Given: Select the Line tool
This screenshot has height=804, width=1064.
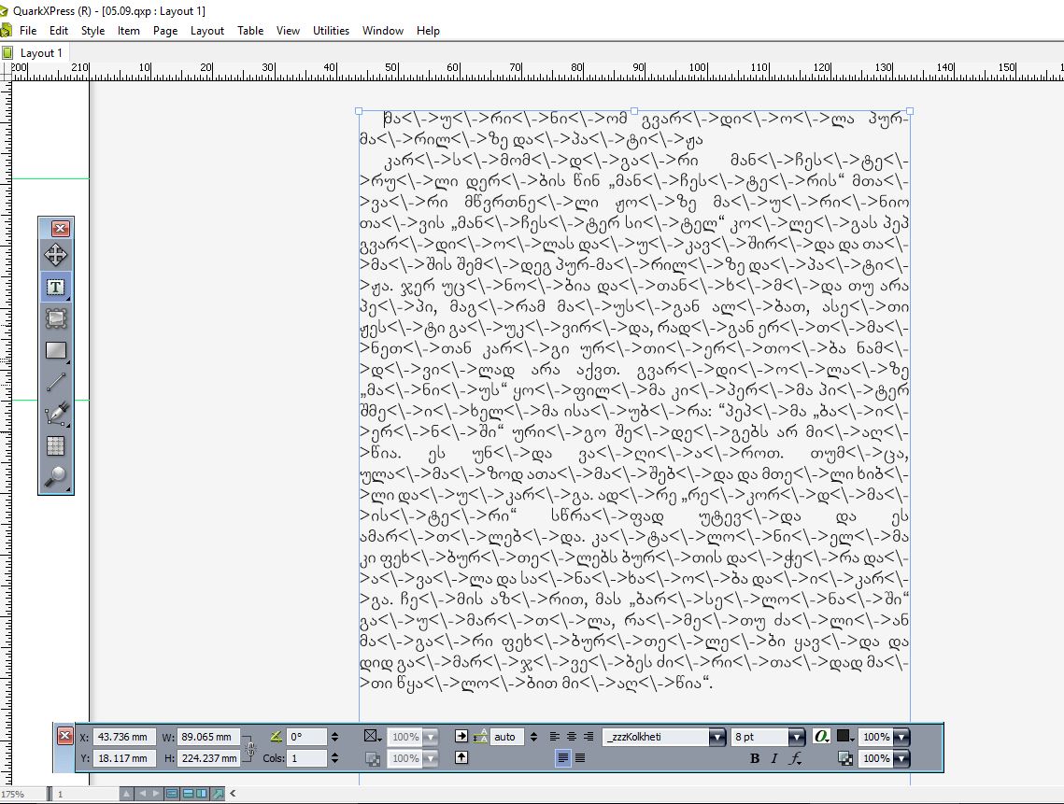Looking at the screenshot, I should pos(55,382).
